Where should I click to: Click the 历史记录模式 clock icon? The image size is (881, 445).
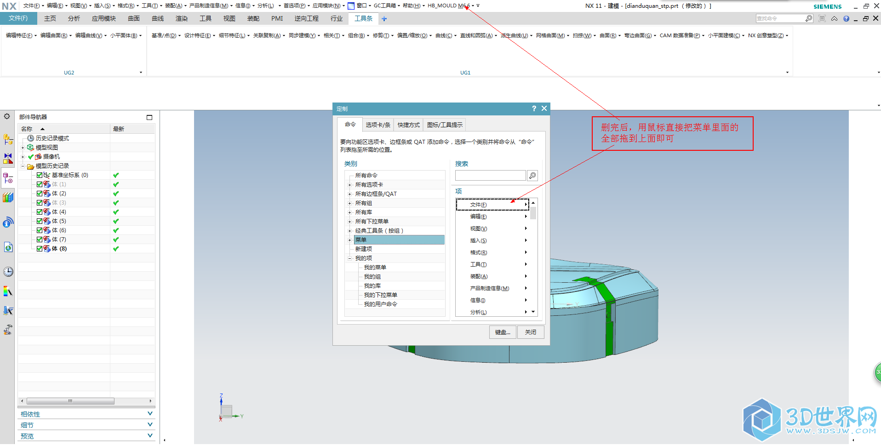click(x=31, y=138)
